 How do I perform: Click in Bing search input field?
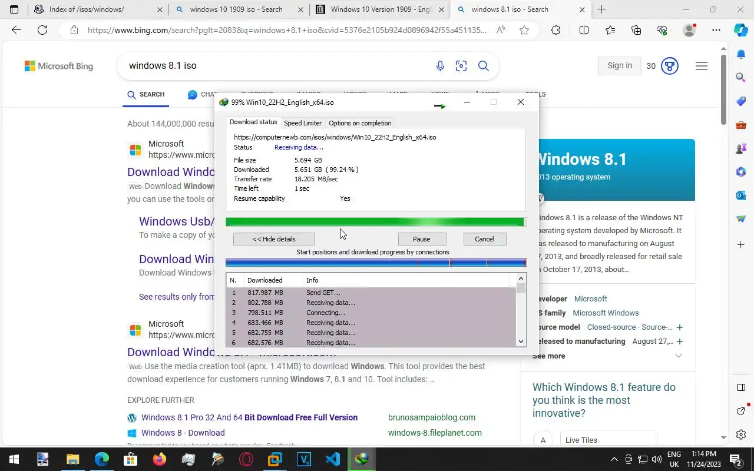pyautogui.click(x=277, y=66)
